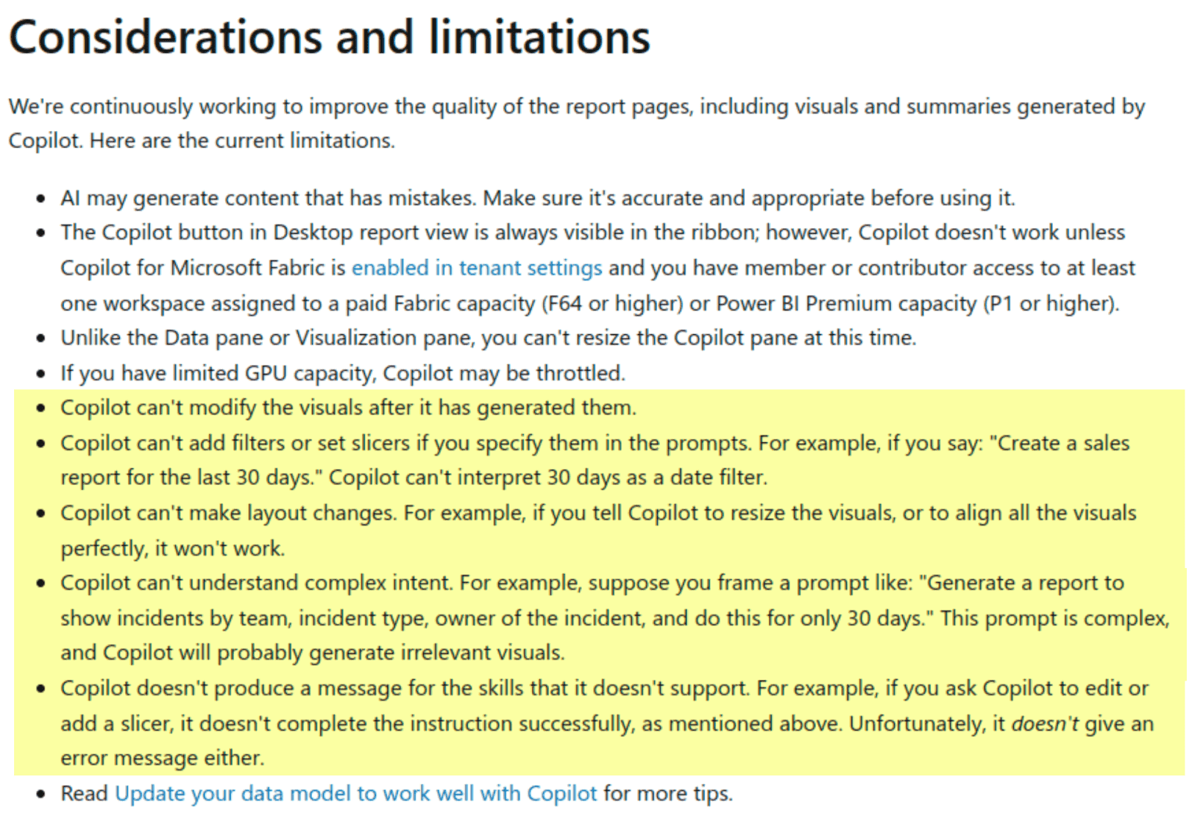Click the bullet about limited GPU capacity
1192x819 pixels.
(343, 373)
